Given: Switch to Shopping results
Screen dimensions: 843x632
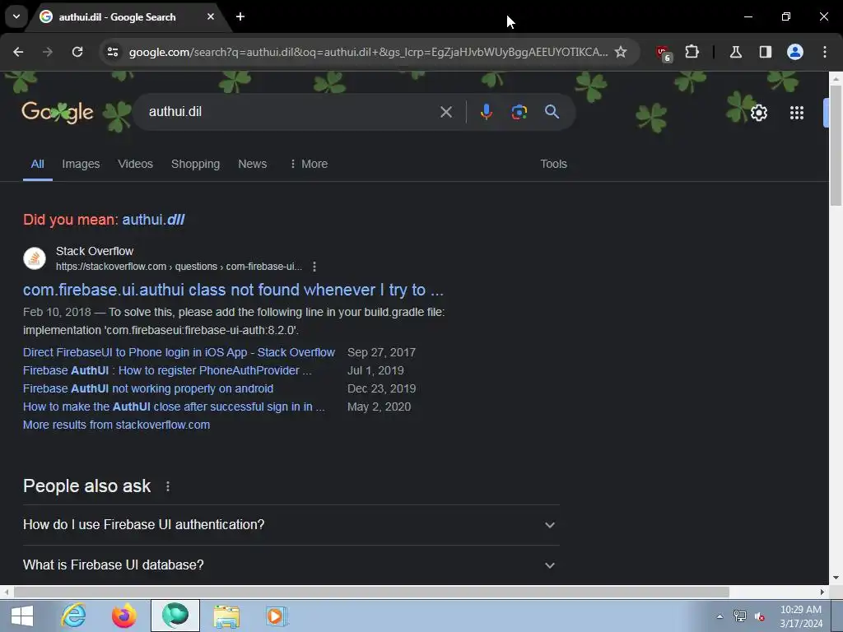Looking at the screenshot, I should coord(195,164).
